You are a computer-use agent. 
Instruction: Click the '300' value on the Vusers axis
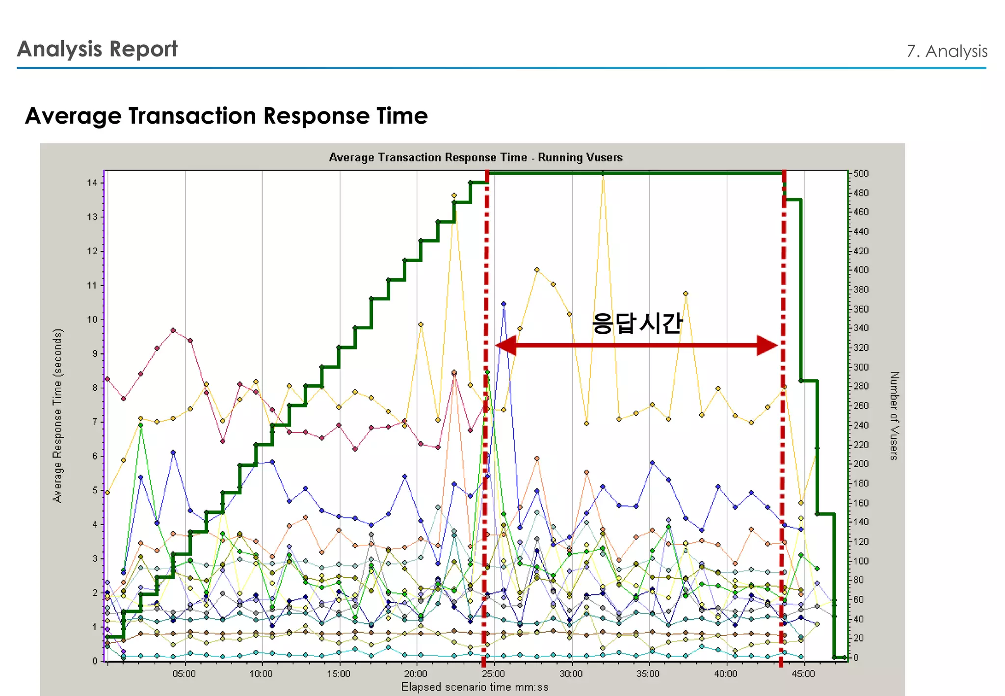tap(861, 367)
